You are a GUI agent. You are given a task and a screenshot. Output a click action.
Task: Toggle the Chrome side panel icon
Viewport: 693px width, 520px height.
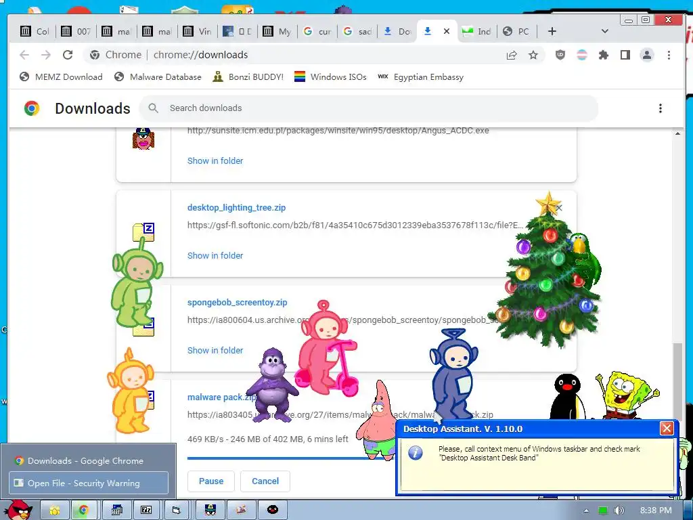click(625, 55)
